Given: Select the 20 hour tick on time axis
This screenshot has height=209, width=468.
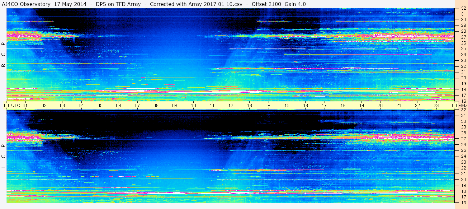Looking at the screenshot, I should pyautogui.click(x=380, y=105).
